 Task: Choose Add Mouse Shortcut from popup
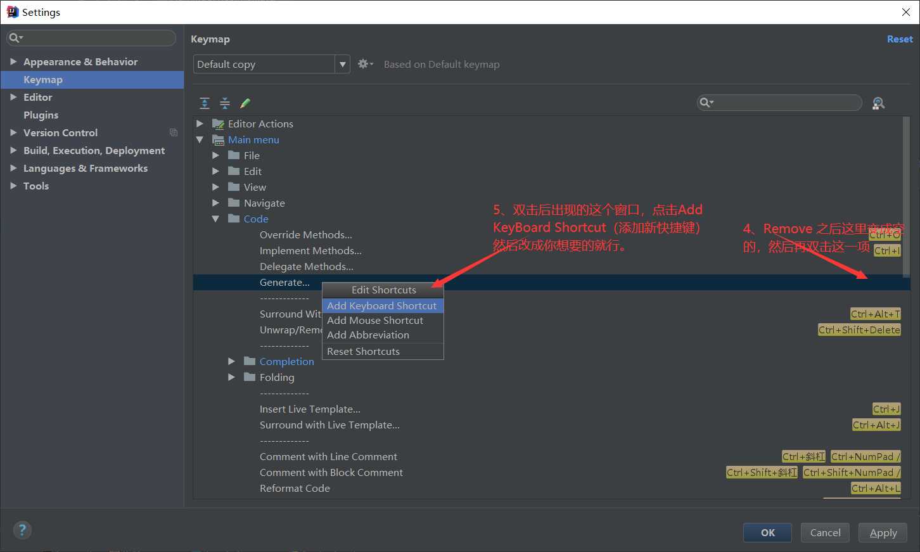[383, 321]
